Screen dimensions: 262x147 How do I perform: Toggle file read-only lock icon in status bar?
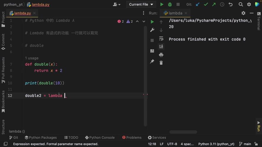256,144
